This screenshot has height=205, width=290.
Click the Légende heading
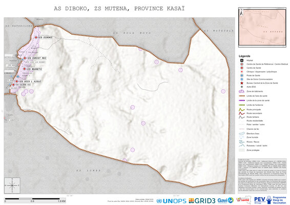click(x=244, y=56)
